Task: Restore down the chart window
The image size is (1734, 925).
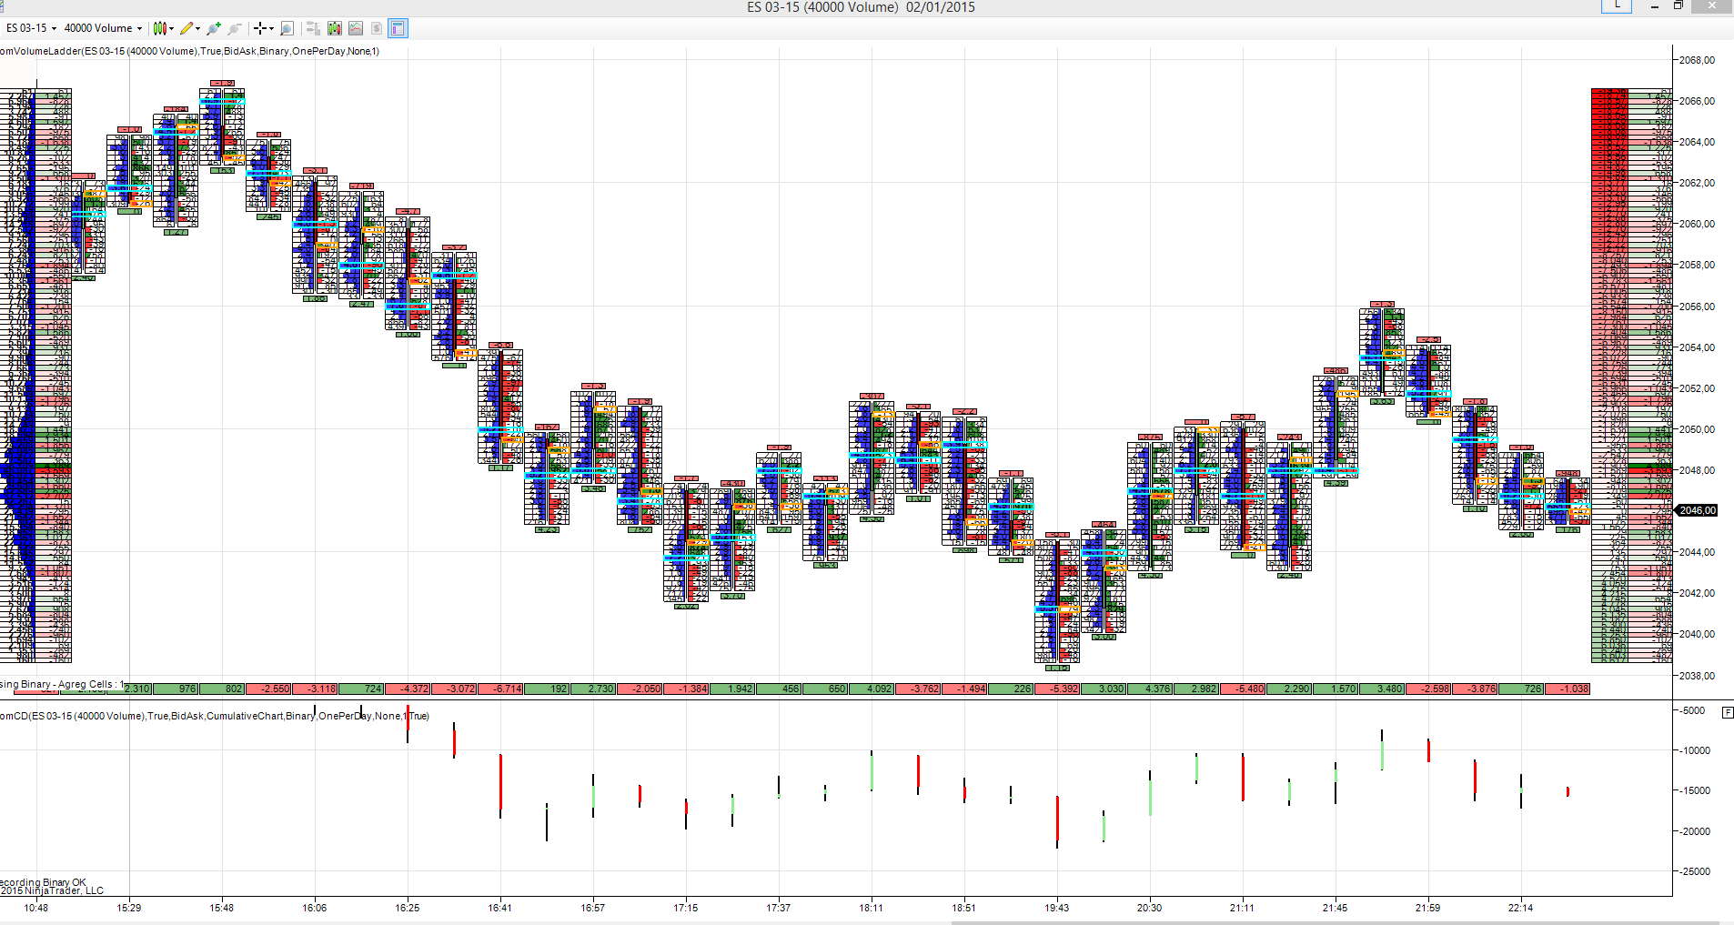Action: pos(1679,6)
